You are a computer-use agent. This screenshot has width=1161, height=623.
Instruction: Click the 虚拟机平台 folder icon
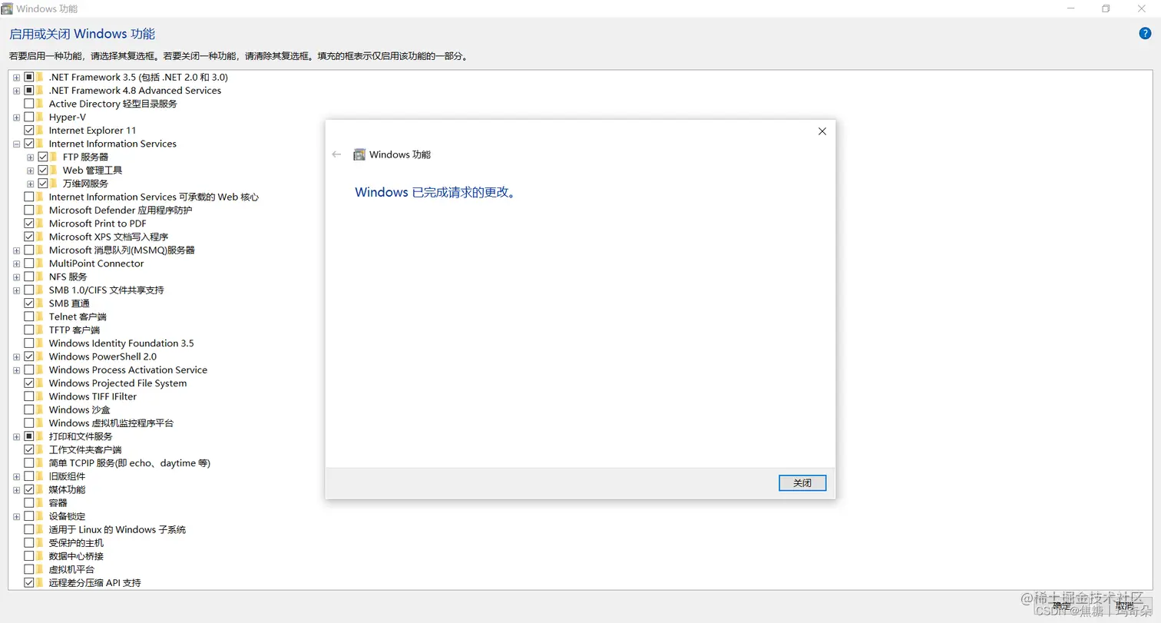40,569
